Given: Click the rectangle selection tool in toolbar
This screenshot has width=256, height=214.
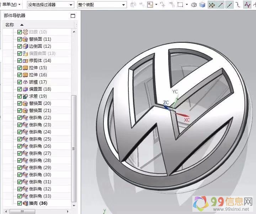Looking at the screenshot, I should pos(180,5).
